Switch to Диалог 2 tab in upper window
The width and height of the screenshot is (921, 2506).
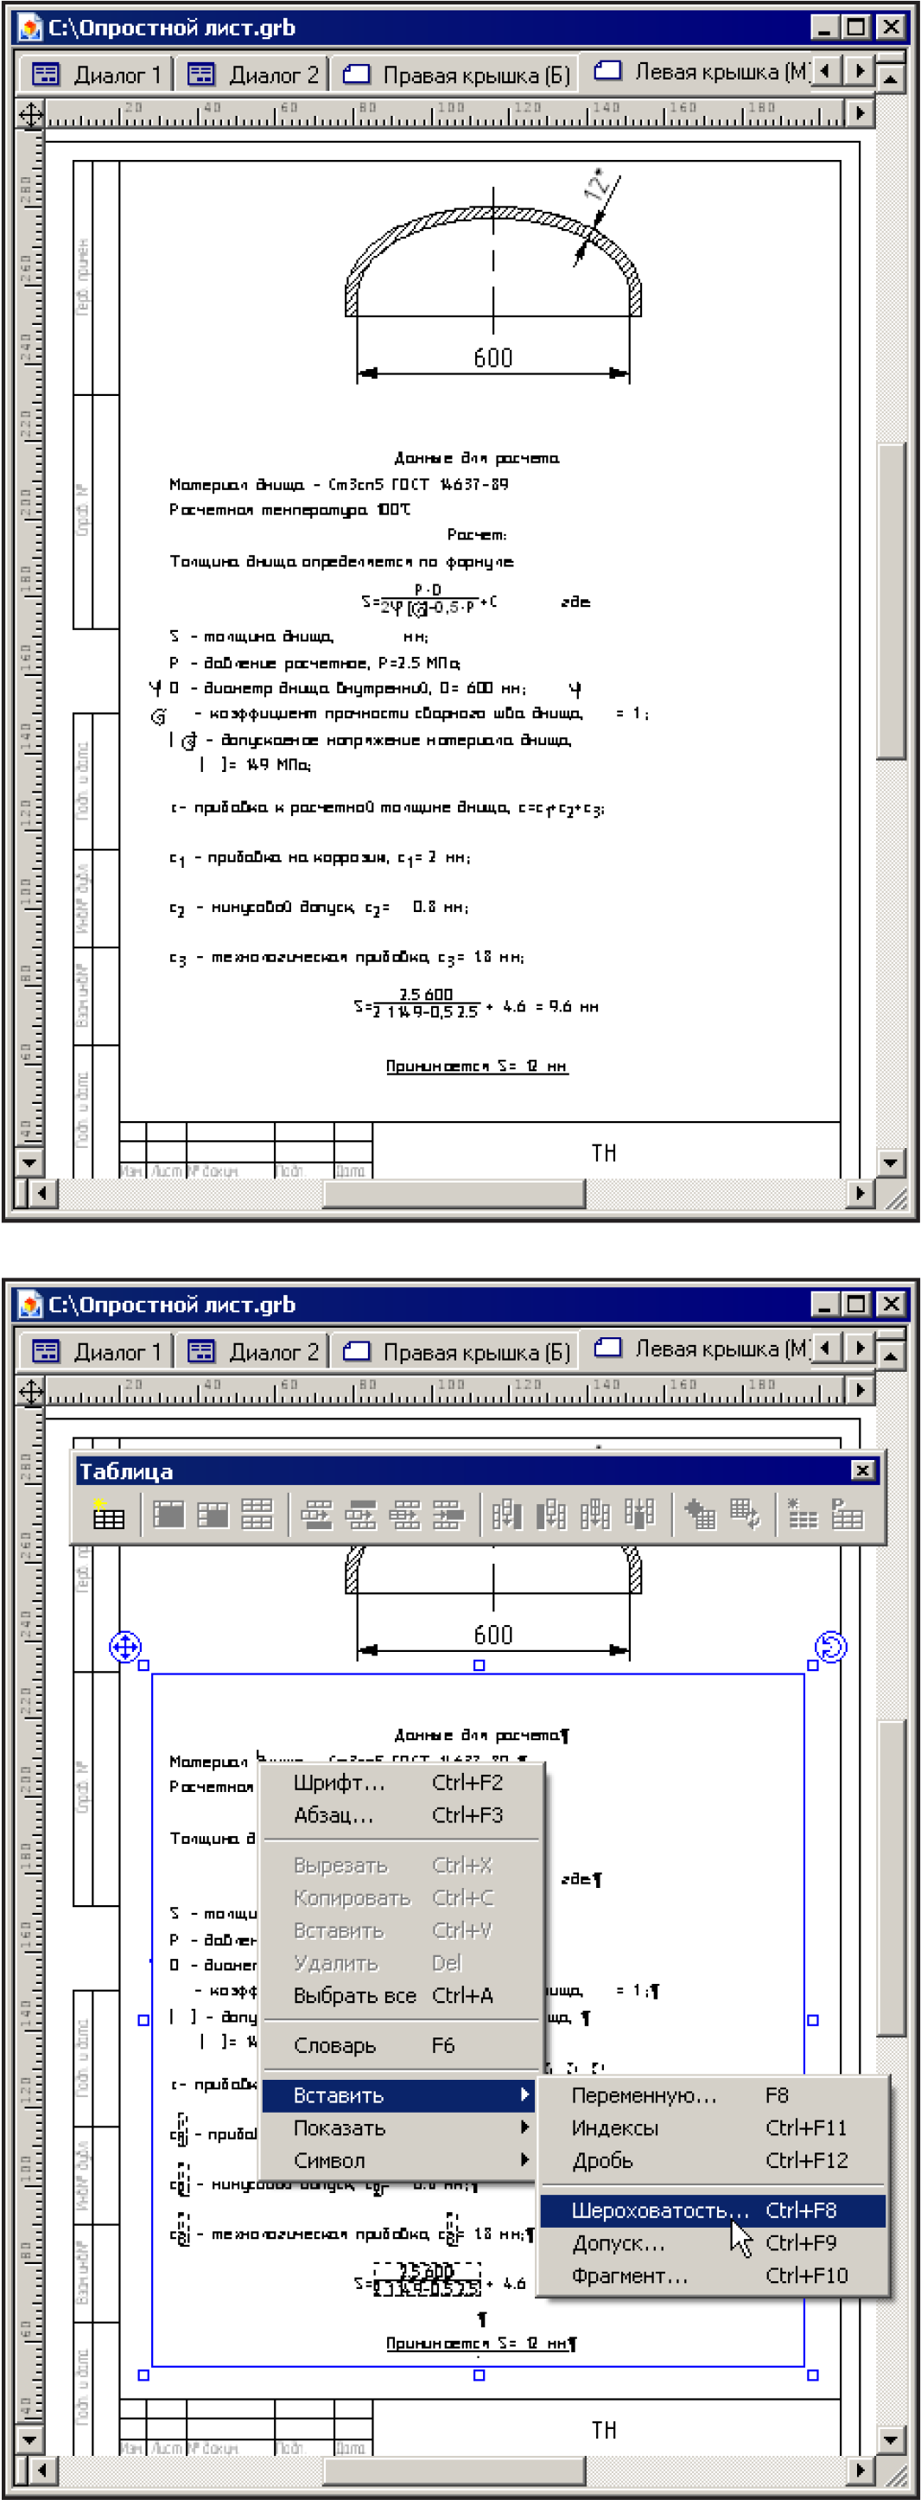(x=252, y=75)
